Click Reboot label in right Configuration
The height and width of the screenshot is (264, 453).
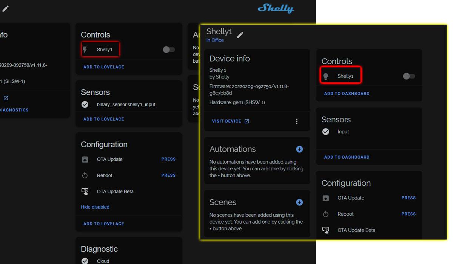tap(345, 214)
